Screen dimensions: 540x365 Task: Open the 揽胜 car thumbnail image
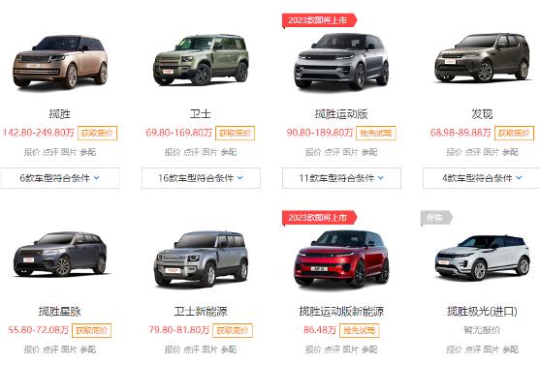coord(60,61)
